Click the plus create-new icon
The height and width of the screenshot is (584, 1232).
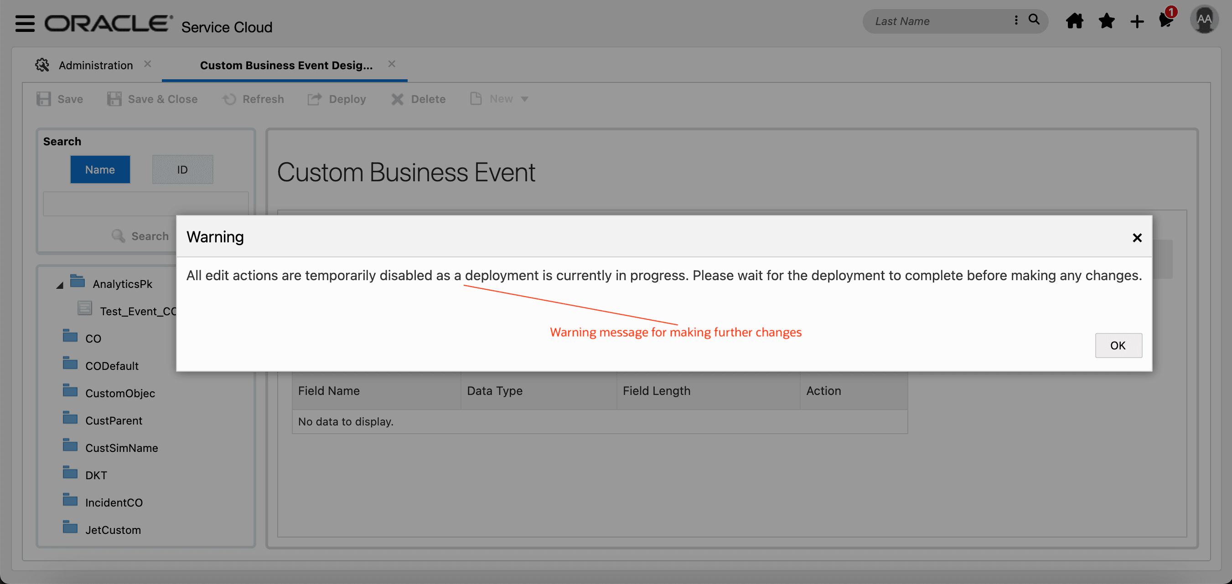(1137, 21)
